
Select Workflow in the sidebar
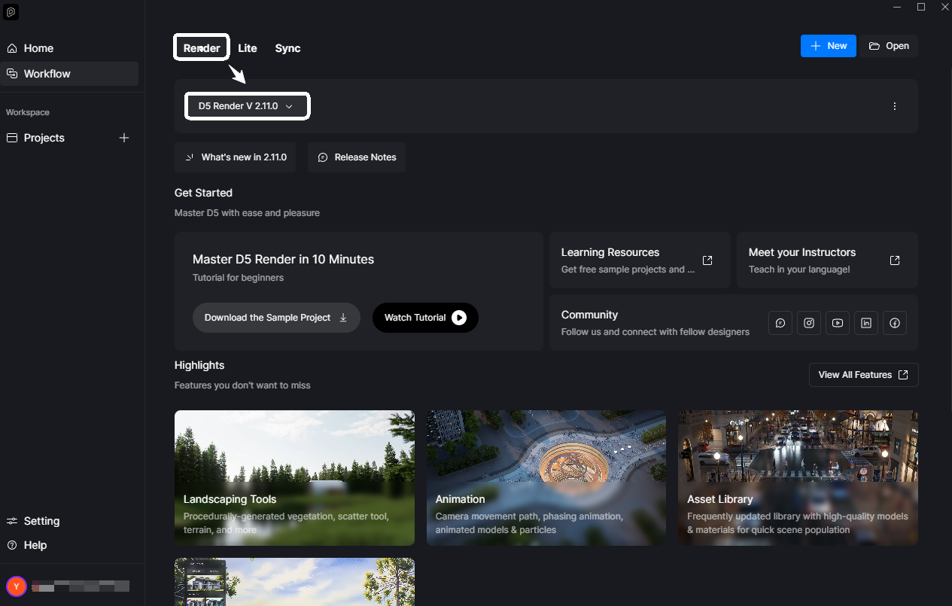pos(69,74)
